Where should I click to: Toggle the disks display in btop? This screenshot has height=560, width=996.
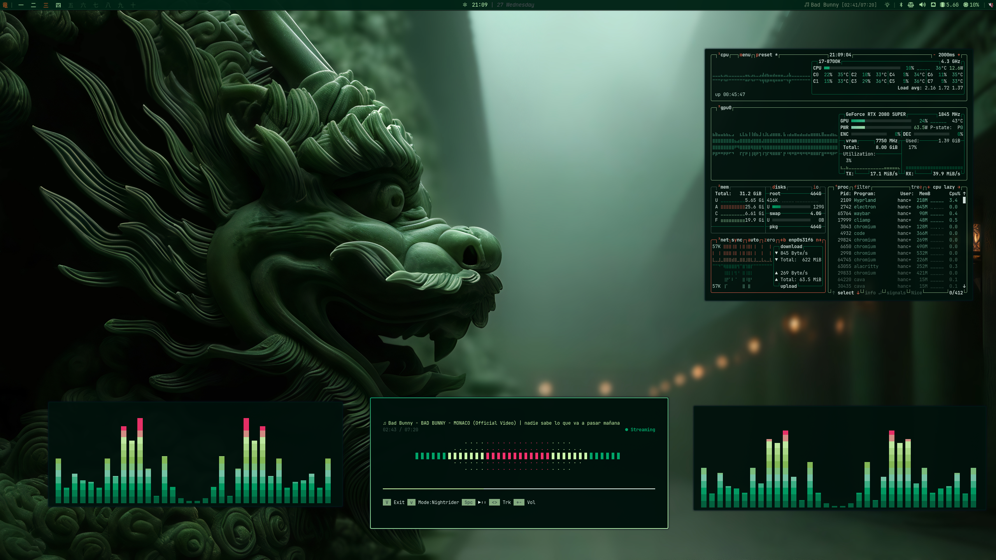[779, 187]
